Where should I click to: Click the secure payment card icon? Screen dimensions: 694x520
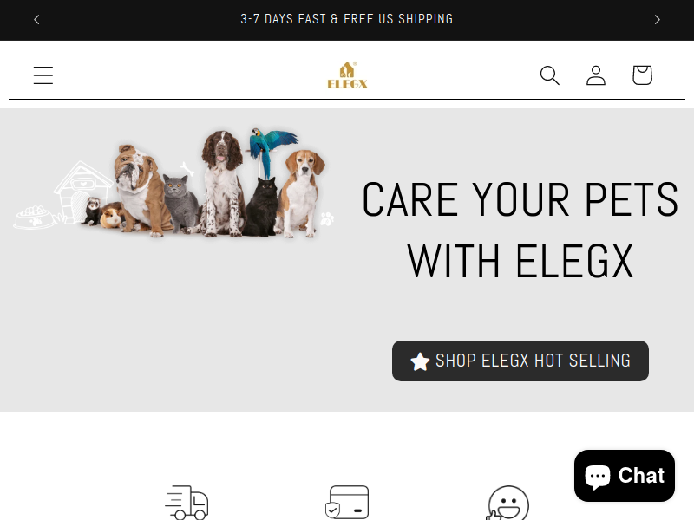[348, 503]
